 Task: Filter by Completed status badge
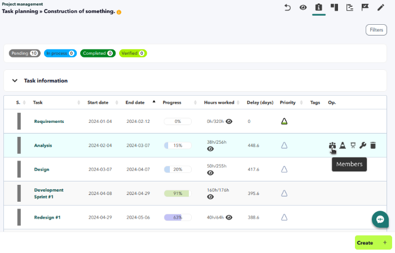point(98,54)
